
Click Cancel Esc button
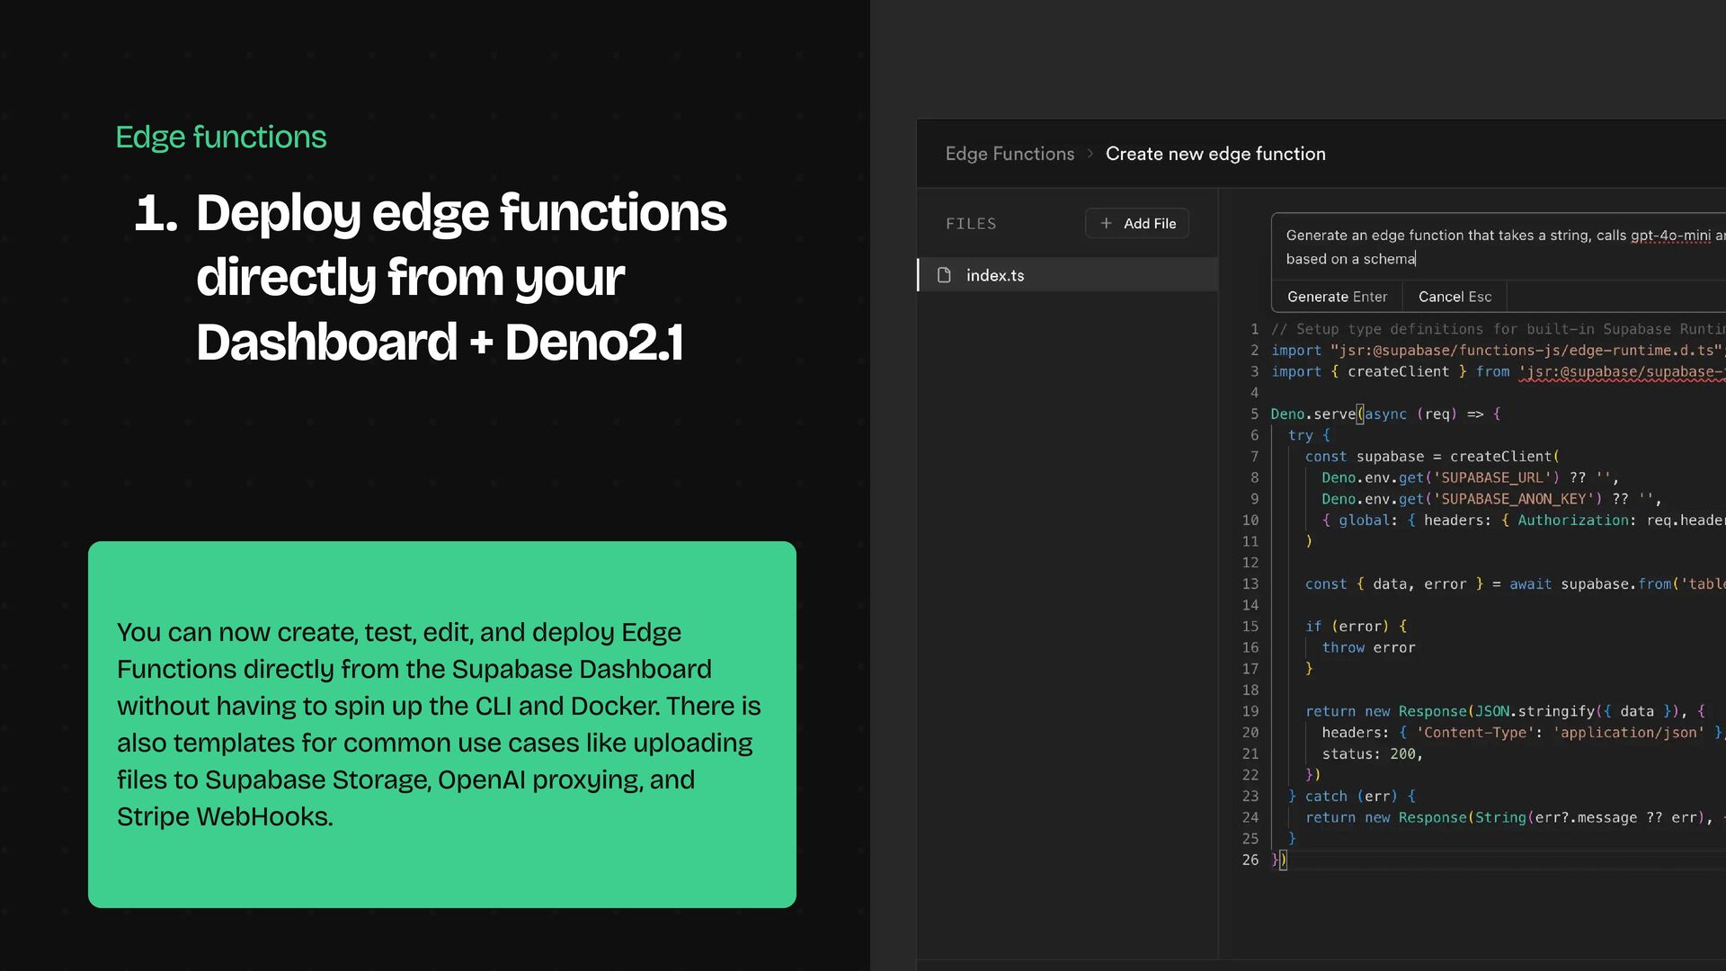coord(1454,297)
